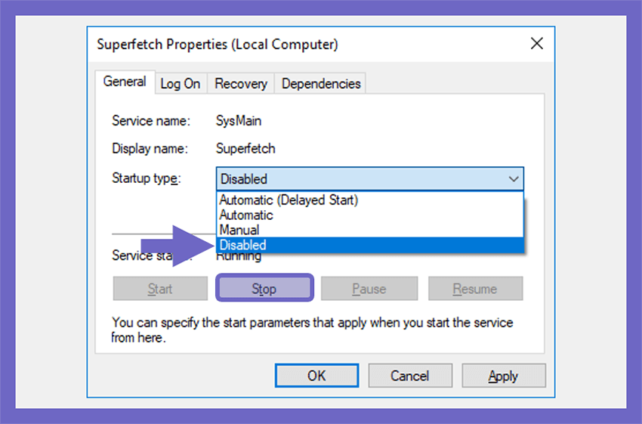Click the Resume service button
The height and width of the screenshot is (424, 642).
point(475,289)
